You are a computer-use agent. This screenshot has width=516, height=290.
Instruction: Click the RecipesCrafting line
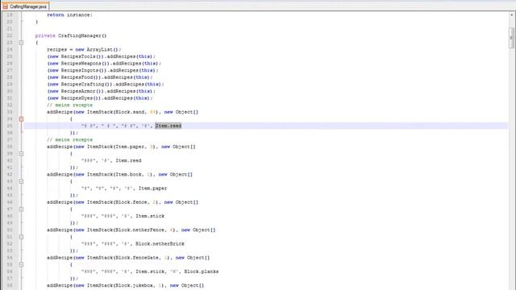click(x=105, y=84)
